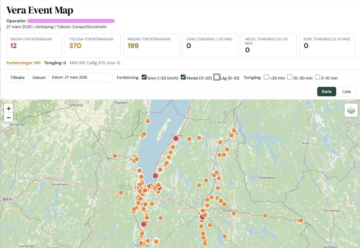Zoom in using the map plus control

[x=9, y=108]
